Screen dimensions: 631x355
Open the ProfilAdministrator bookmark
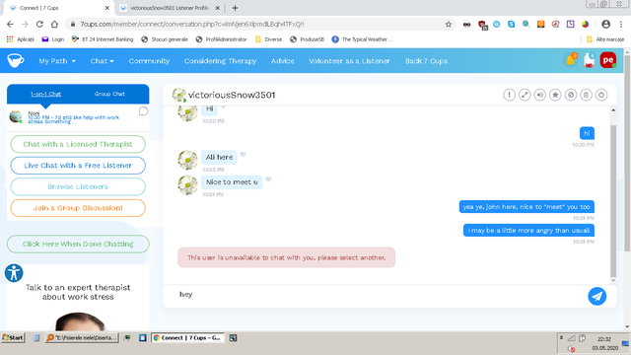pos(221,39)
